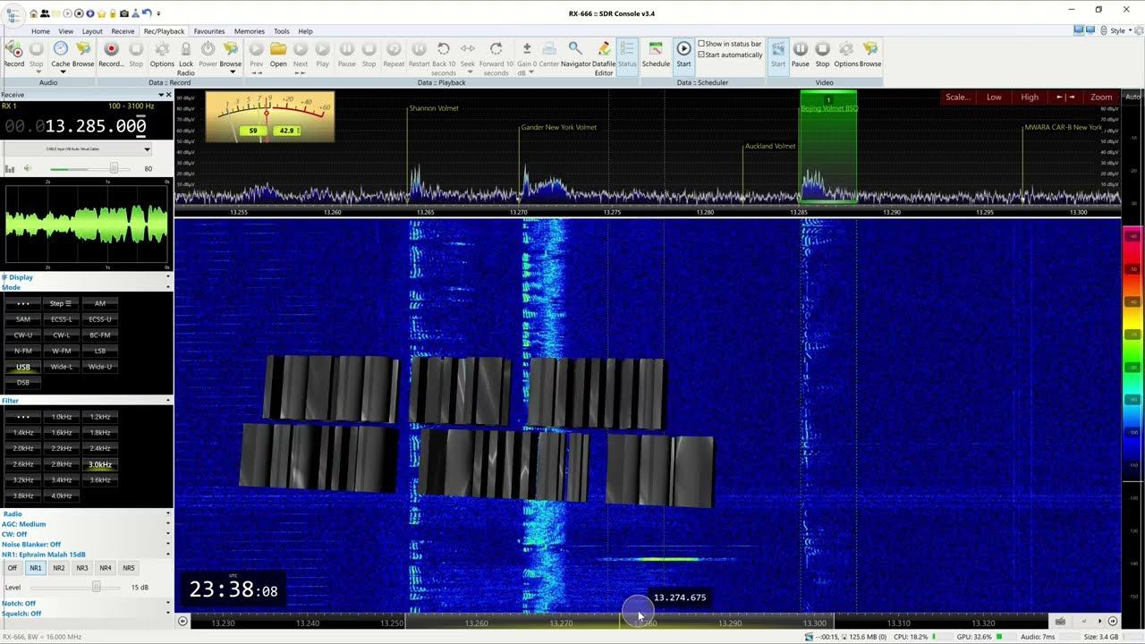Viewport: 1145px width, 644px height.
Task: Close the Receive panel
Action: pos(168,95)
